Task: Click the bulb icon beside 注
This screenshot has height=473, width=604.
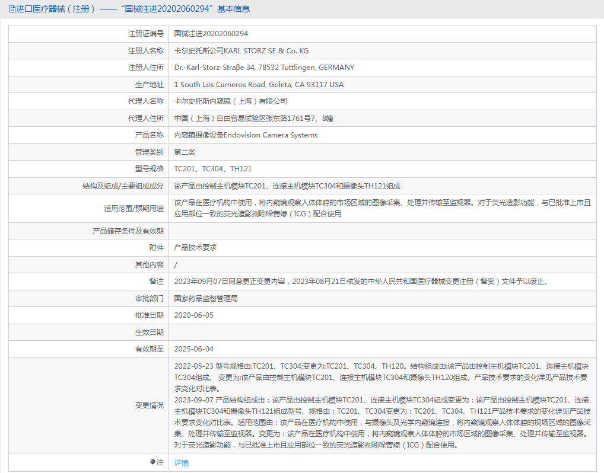Action: coord(152,462)
